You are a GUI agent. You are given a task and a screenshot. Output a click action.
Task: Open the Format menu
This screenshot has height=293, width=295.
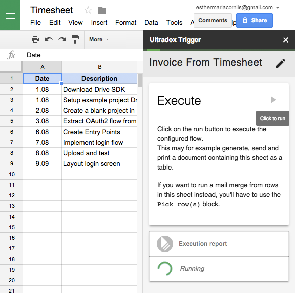[x=125, y=23]
